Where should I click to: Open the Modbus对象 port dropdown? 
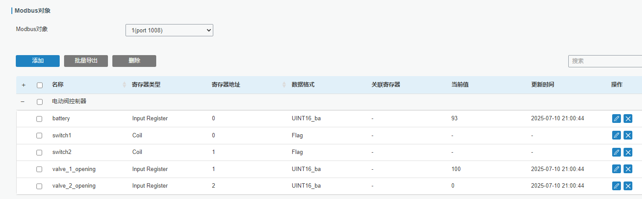pyautogui.click(x=169, y=30)
